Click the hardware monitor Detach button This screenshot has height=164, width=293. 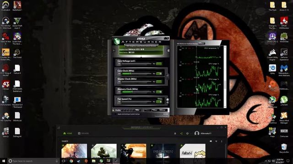[201, 44]
